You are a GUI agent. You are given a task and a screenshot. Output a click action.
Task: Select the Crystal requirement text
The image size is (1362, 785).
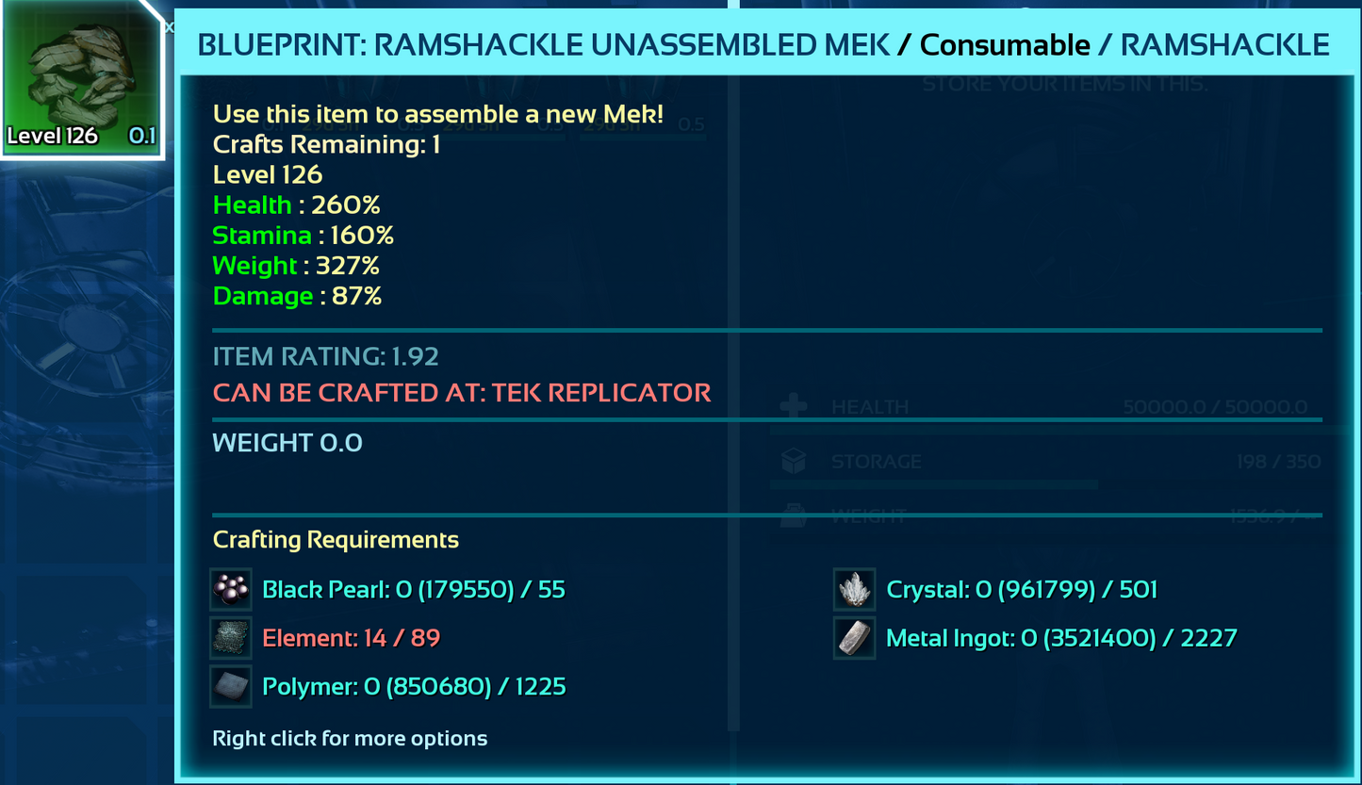1022,590
